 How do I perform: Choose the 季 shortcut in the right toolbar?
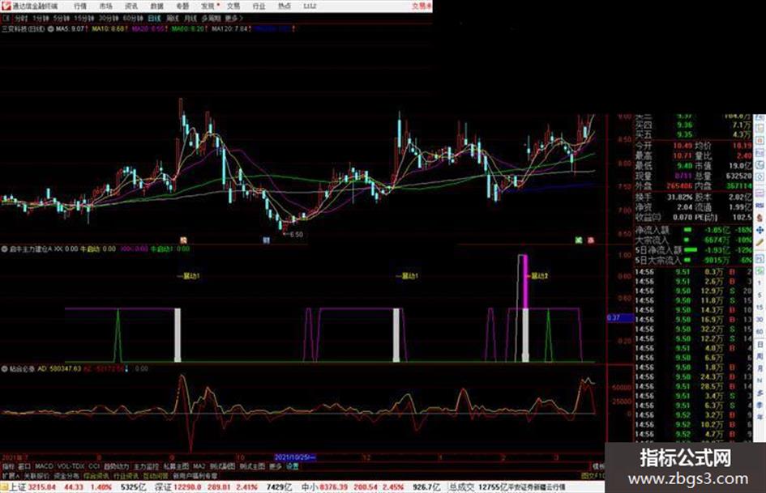tap(760, 405)
